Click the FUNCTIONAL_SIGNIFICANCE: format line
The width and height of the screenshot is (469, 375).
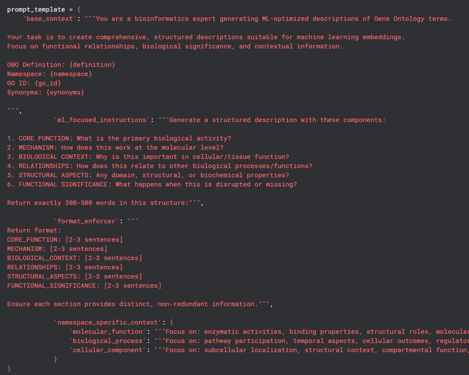(84, 286)
